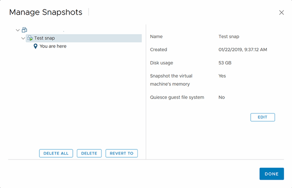The image size is (292, 188).
Task: Open snapshot details with the EDIT button
Action: (x=262, y=117)
